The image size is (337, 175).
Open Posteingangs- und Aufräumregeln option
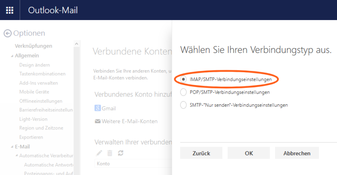pyautogui.click(x=49, y=173)
